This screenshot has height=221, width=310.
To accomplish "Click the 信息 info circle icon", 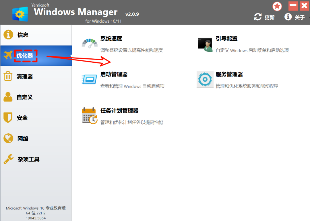I will (8, 35).
